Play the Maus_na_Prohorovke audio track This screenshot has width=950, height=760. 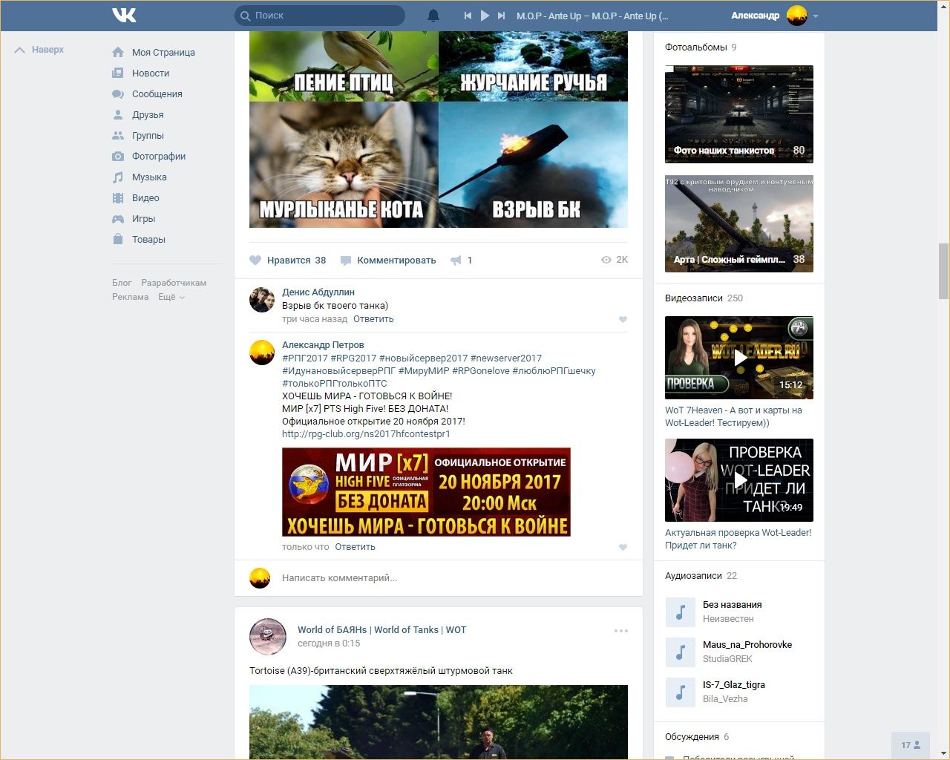pyautogui.click(x=680, y=652)
